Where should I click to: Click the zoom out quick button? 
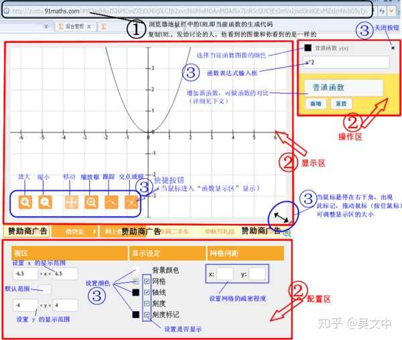click(x=45, y=202)
